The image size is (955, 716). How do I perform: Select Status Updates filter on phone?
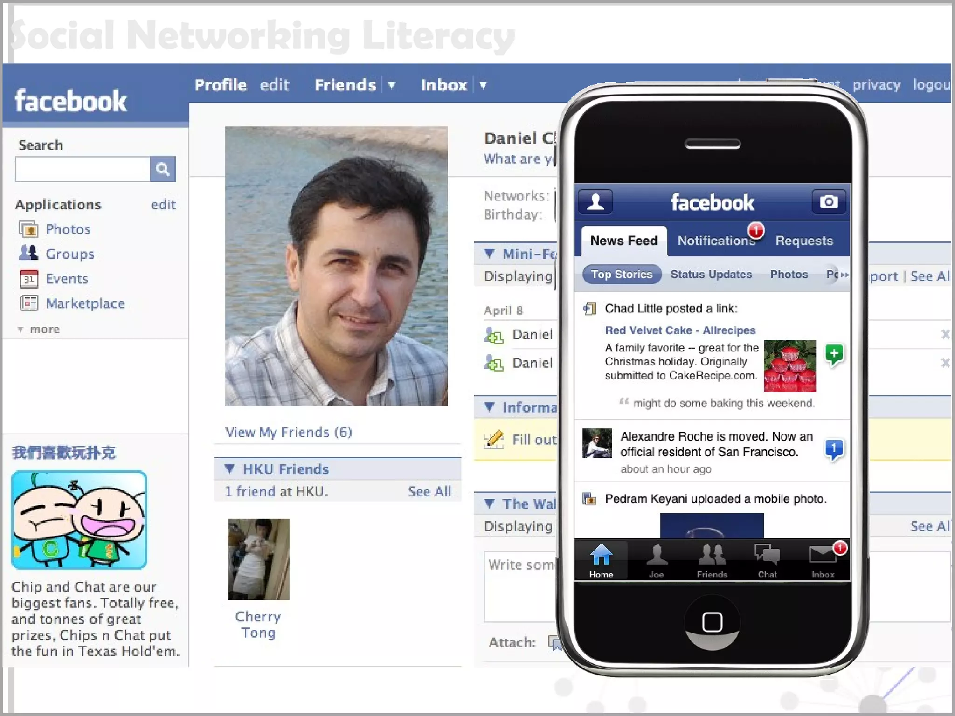pyautogui.click(x=711, y=274)
